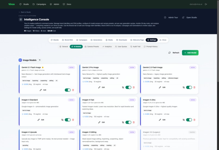Click the refresh arrows icon
The image size is (219, 150).
pos(170,53)
